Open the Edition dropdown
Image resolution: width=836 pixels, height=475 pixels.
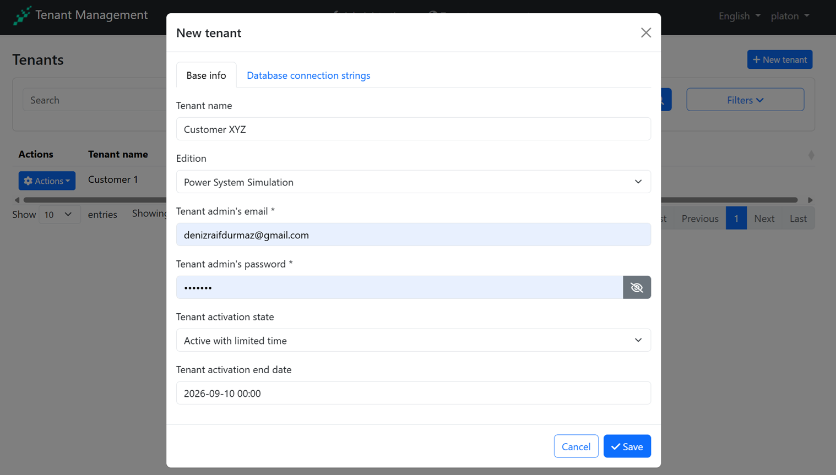click(x=413, y=182)
